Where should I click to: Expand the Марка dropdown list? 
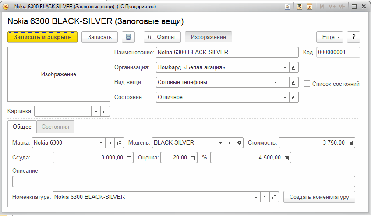pos(101,143)
